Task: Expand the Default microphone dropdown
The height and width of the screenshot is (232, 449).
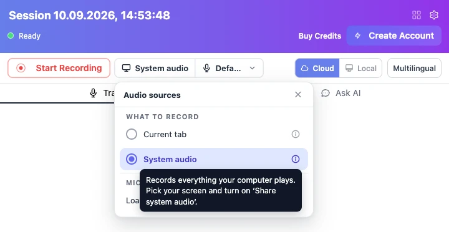Action: 229,68
